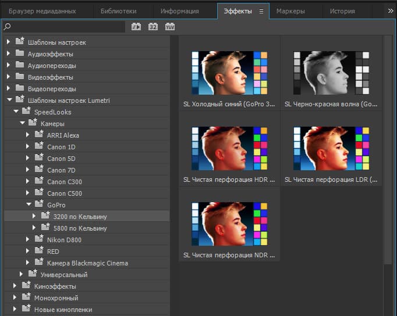Expand the 5800 по Кельвину arrow

click(34, 228)
